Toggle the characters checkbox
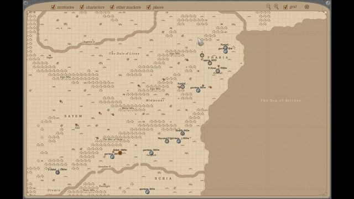 [82, 7]
